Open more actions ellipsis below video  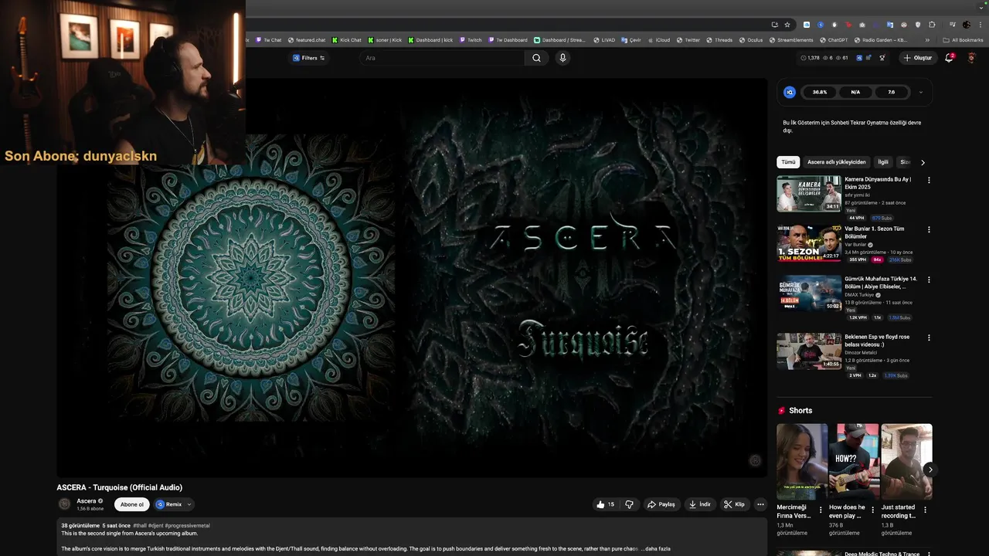pos(760,504)
